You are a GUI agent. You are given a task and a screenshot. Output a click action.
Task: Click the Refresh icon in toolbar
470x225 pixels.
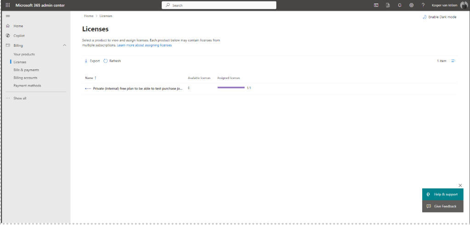pyautogui.click(x=105, y=61)
